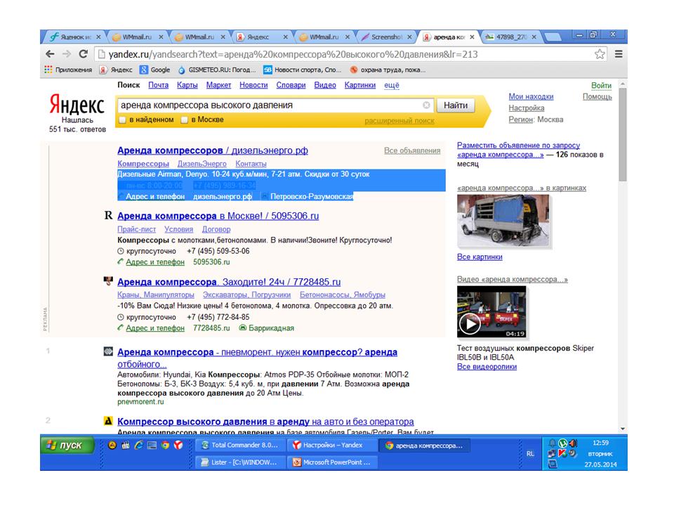Open the Приложения apps bookmark
Image resolution: width=674 pixels, height=506 pixels.
[x=68, y=70]
